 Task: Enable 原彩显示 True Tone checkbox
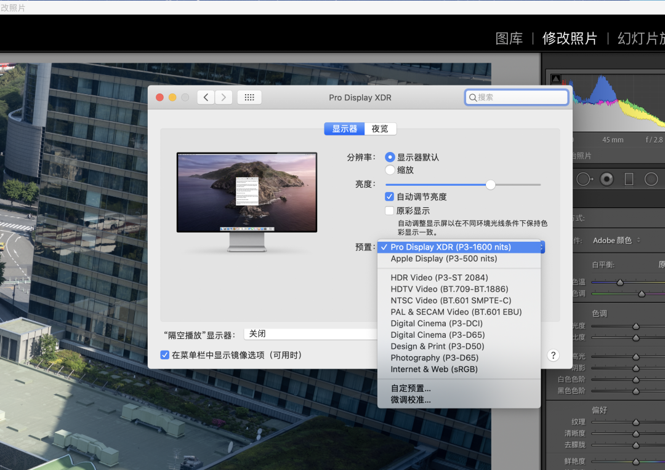click(389, 210)
